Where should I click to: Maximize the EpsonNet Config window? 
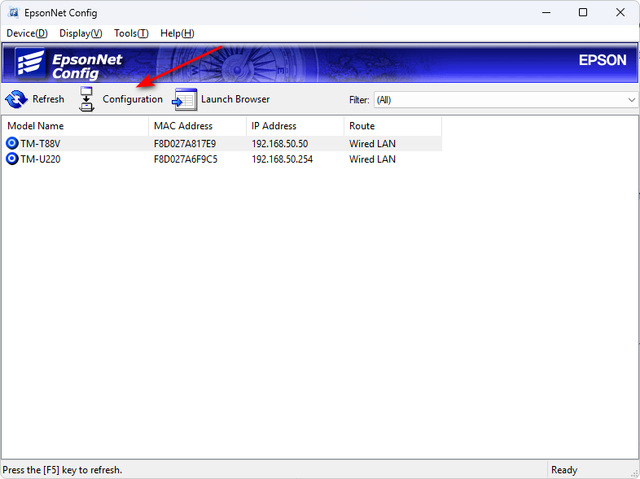pyautogui.click(x=583, y=13)
